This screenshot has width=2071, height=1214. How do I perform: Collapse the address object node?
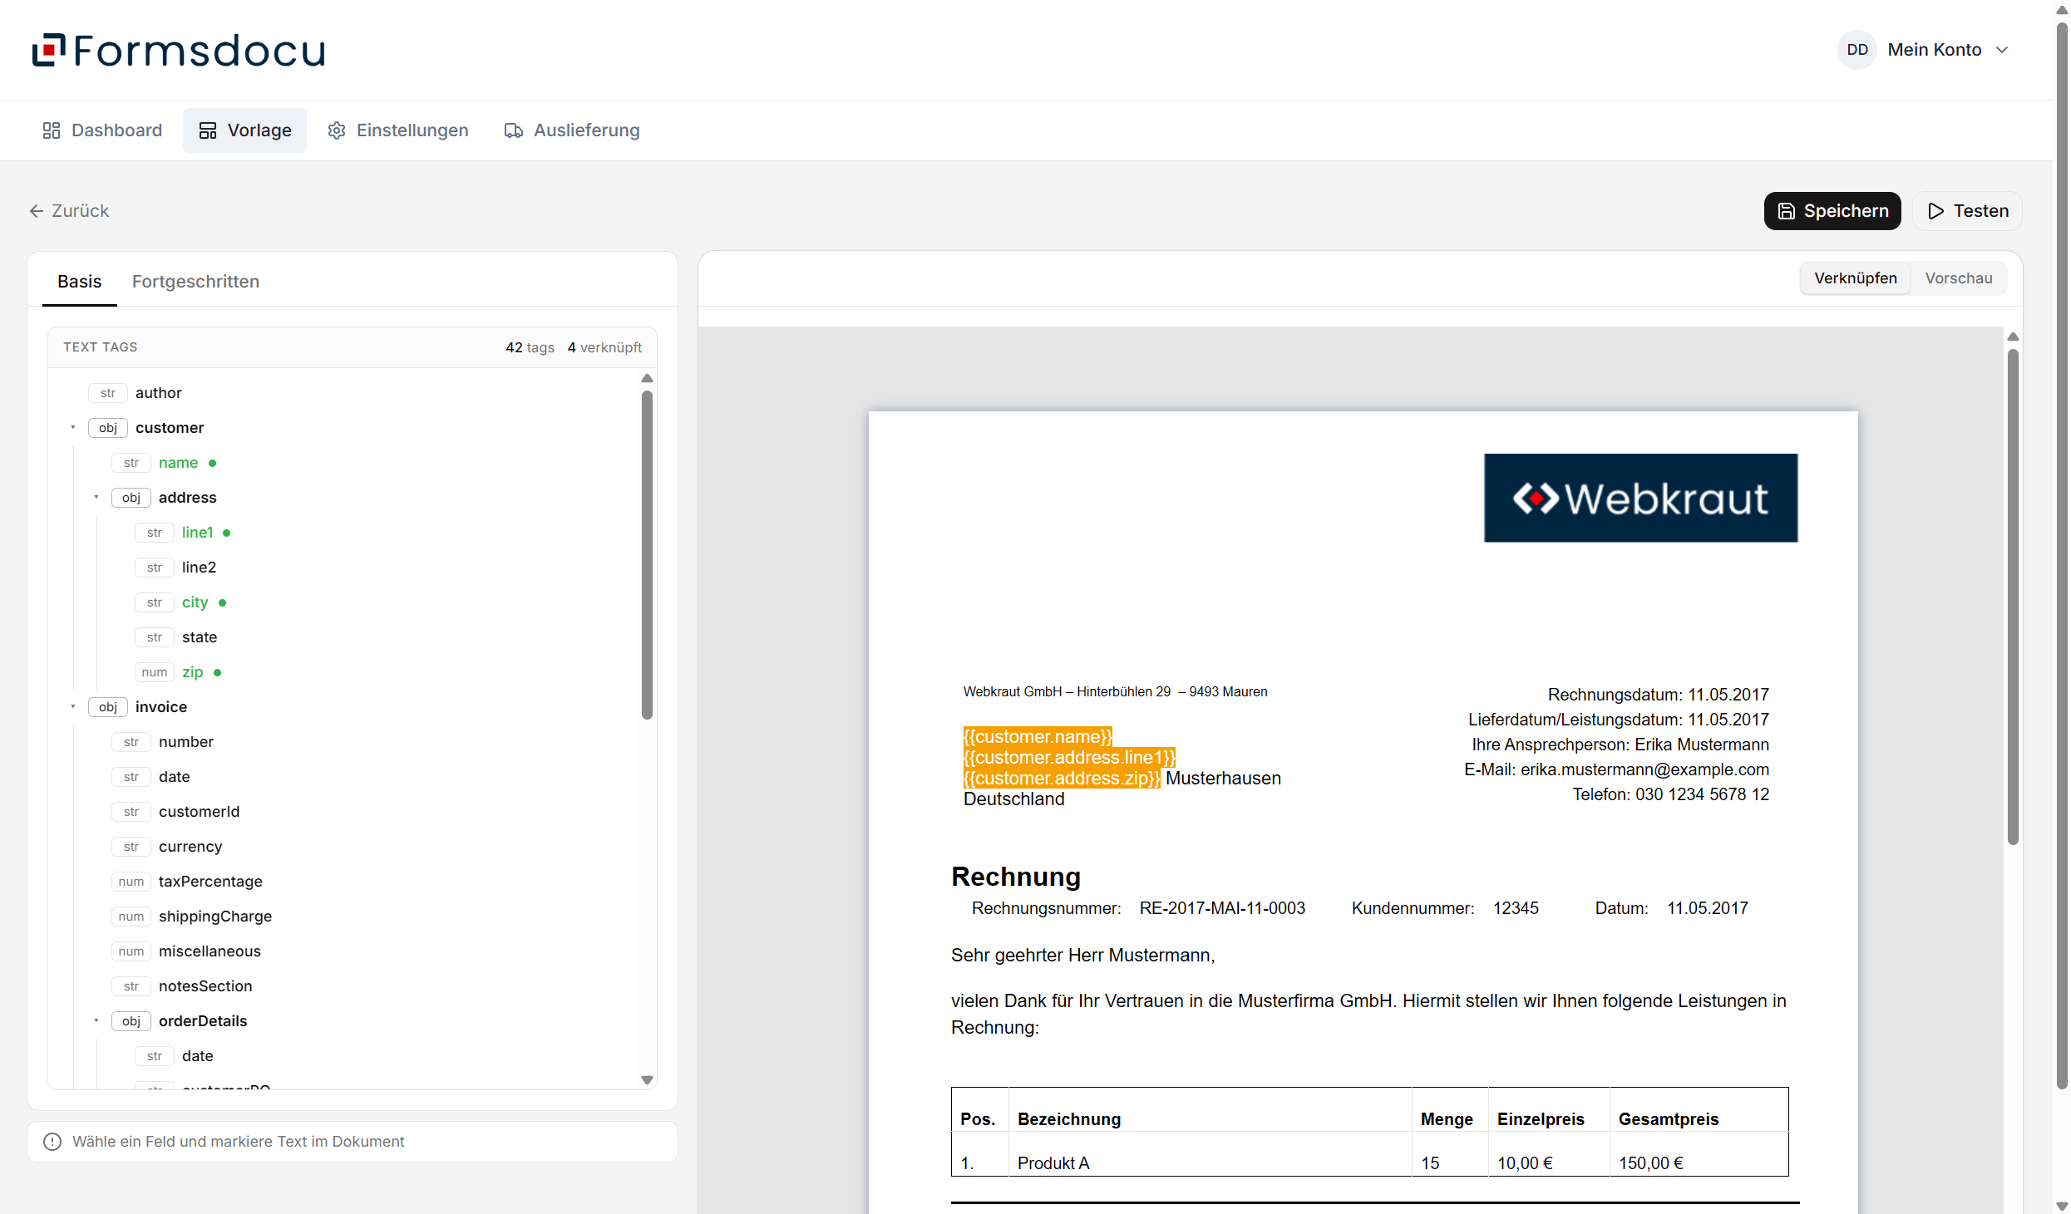coord(96,498)
